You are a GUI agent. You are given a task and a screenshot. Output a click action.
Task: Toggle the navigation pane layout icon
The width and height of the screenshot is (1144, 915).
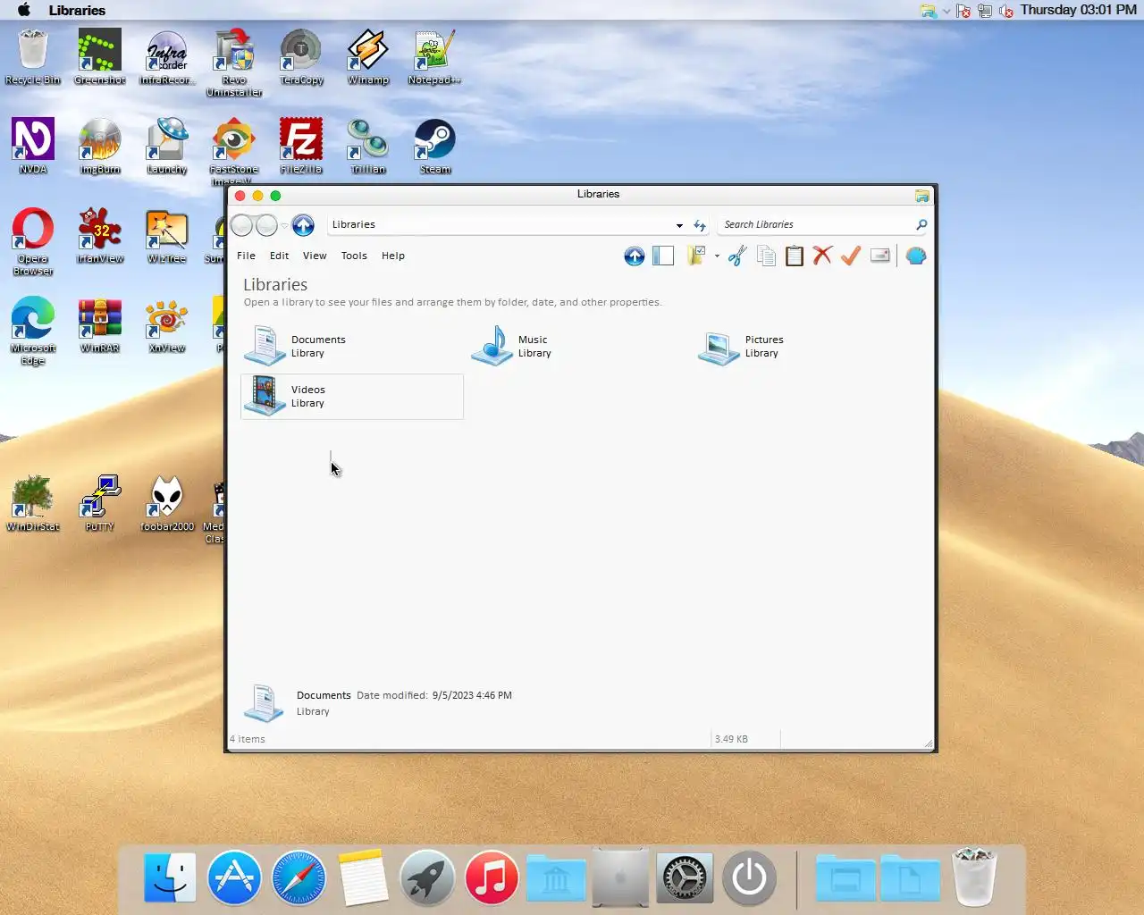pyautogui.click(x=663, y=256)
